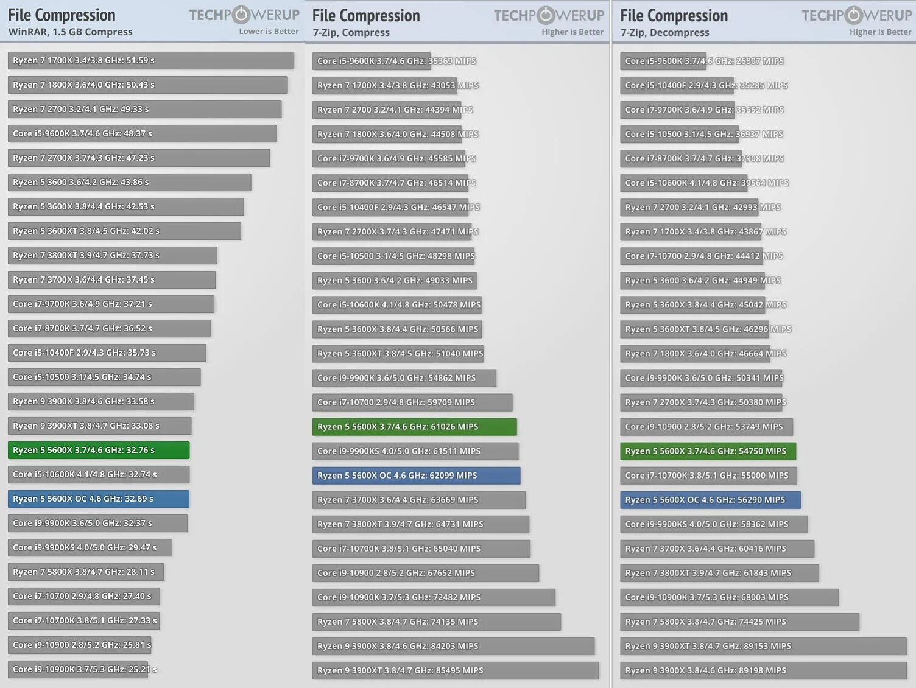Click the Ryzen 7 1800X 50.43 s row
The image size is (916, 688).
pos(148,85)
